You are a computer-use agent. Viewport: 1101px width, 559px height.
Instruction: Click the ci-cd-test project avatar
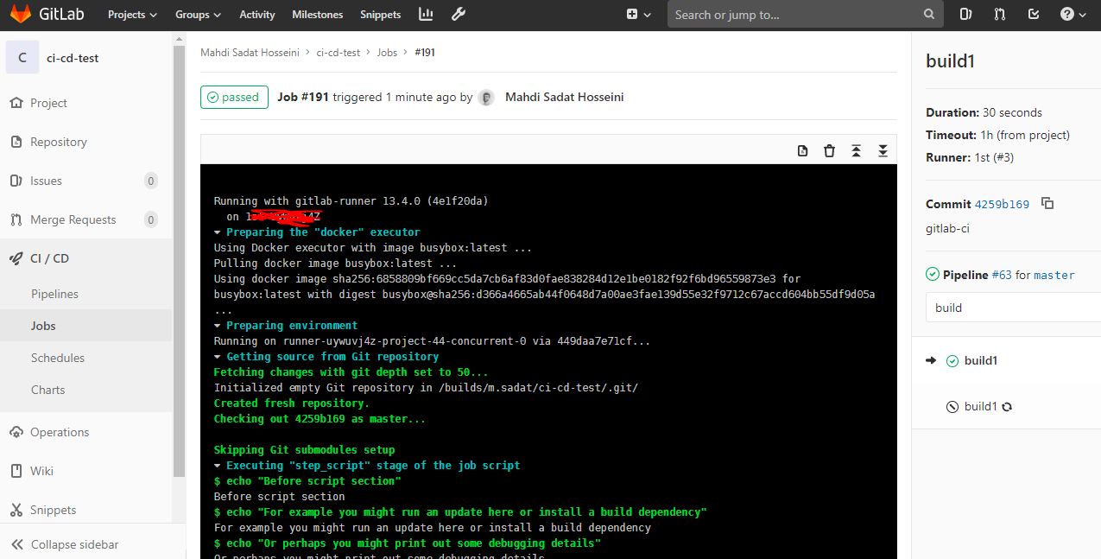[22, 58]
